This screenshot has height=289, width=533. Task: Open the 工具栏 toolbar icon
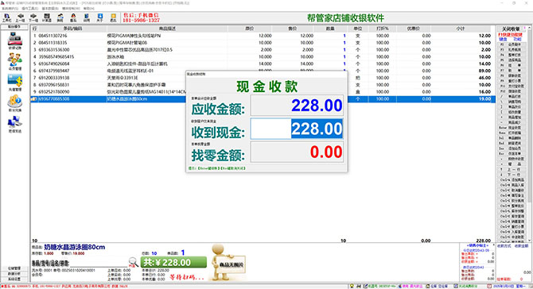point(7,17)
